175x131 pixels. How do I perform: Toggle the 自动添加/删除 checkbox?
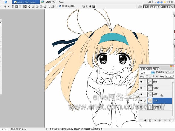pyautogui.click(x=60, y=6)
